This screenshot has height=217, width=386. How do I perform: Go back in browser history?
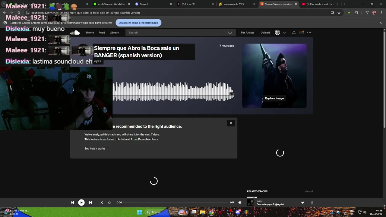[4, 13]
